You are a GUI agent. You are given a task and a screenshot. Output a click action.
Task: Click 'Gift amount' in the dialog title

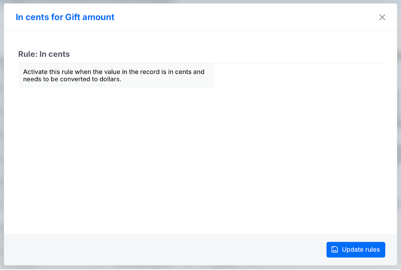90,17
